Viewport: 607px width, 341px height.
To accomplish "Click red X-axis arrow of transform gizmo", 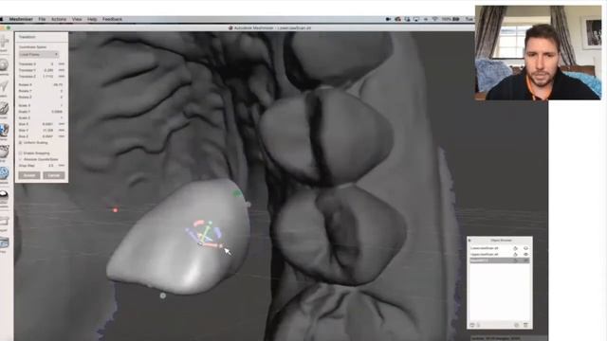I will [221, 245].
